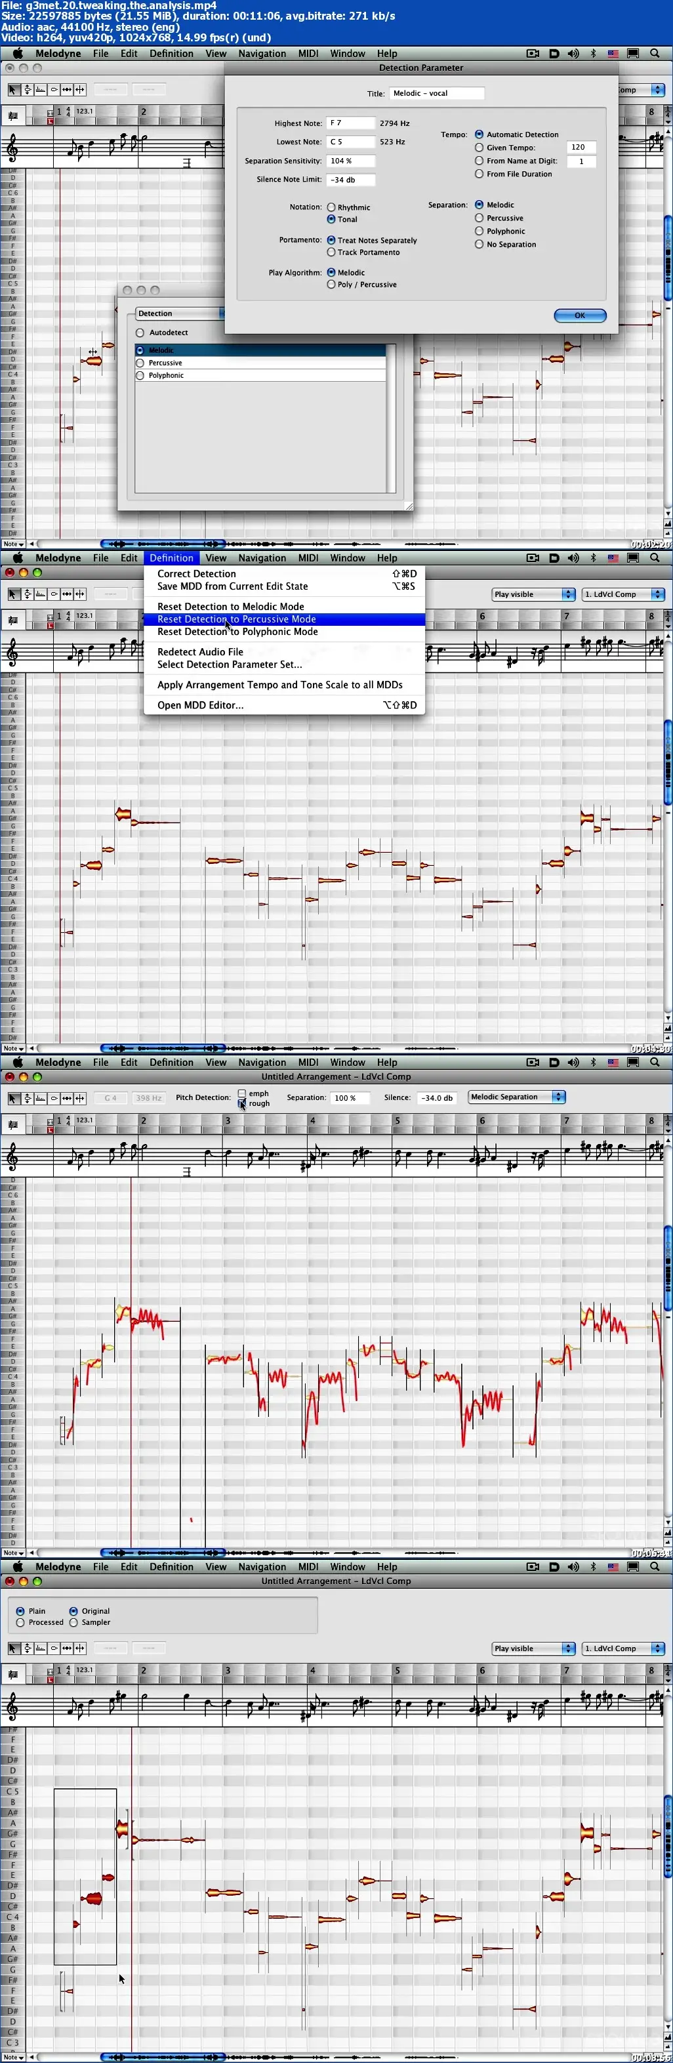The width and height of the screenshot is (673, 2063).
Task: Open the Apple menu above the Plain/Original panel
Action: coord(18,1566)
